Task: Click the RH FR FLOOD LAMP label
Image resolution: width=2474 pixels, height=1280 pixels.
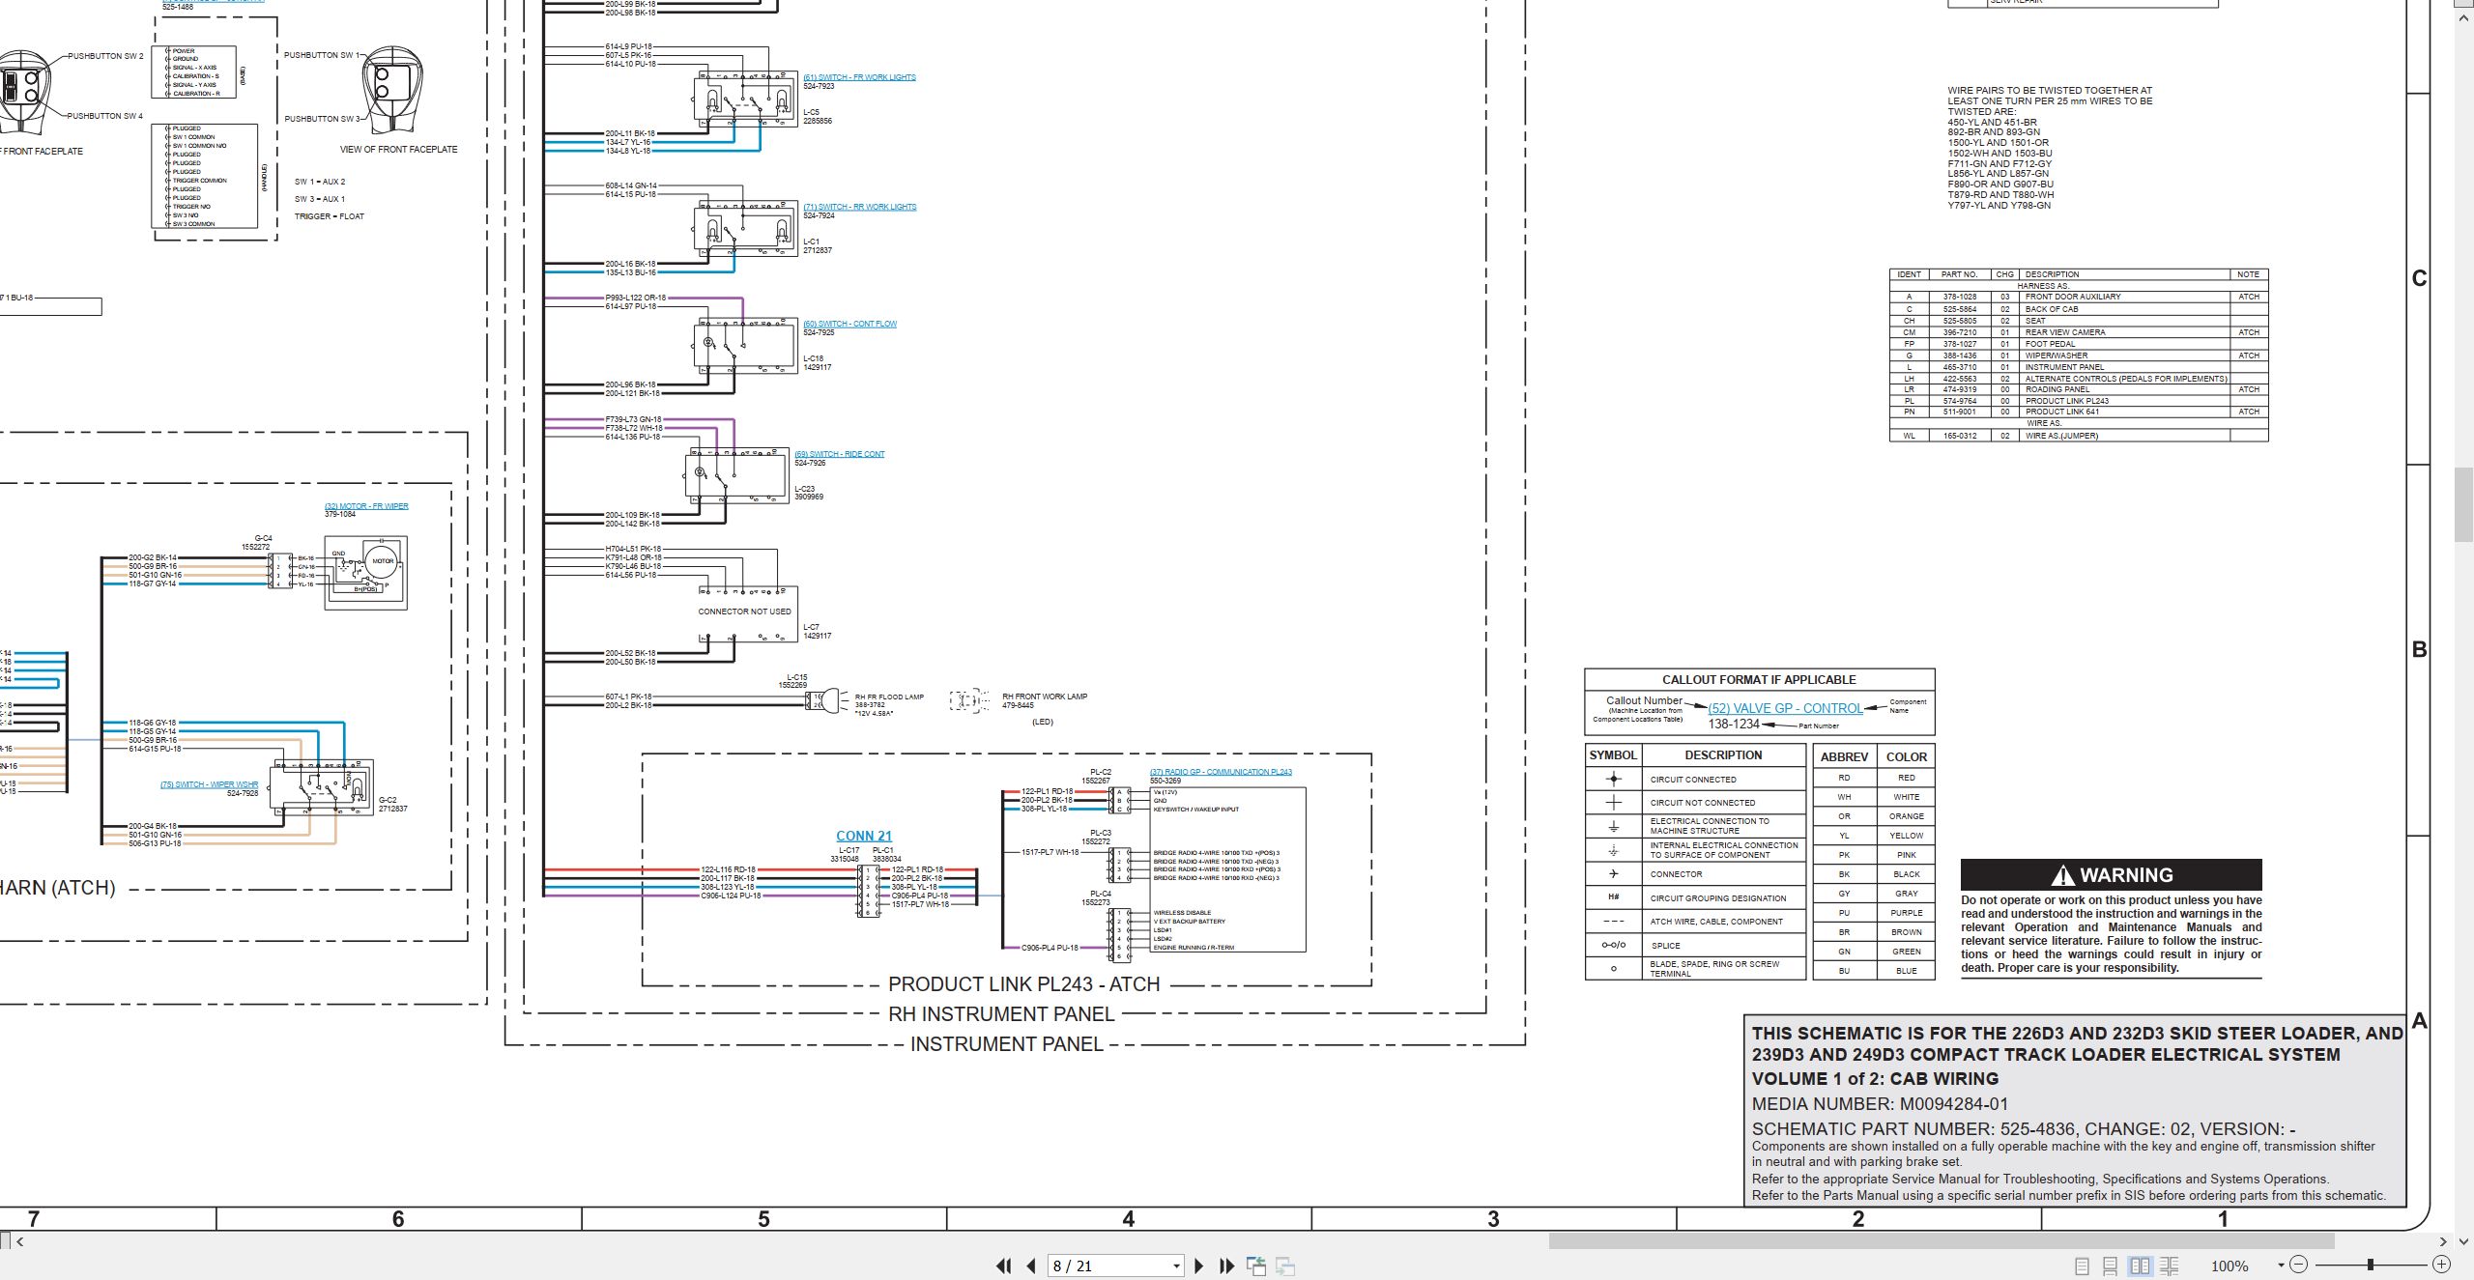Action: [x=889, y=697]
